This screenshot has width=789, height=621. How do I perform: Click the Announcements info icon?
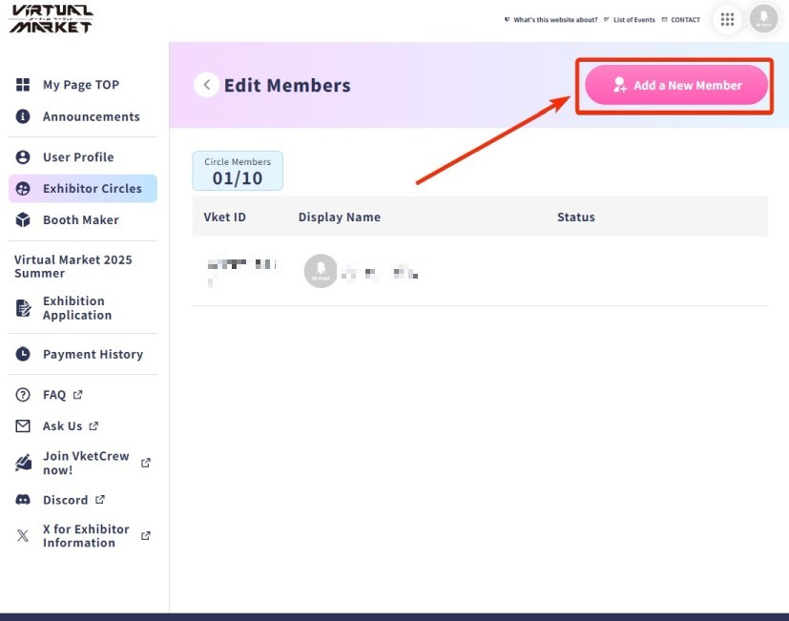pos(24,116)
